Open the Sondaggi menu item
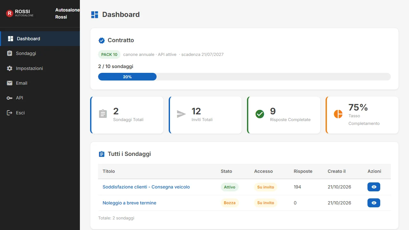409x230 pixels. tap(40, 53)
